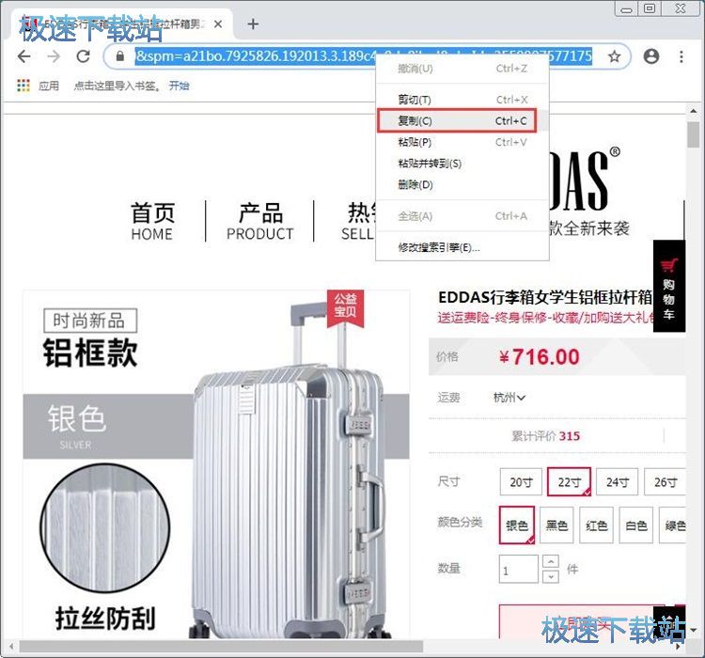Open the Chrome three-dot menu
Viewport: 705px width, 658px height.
click(681, 56)
